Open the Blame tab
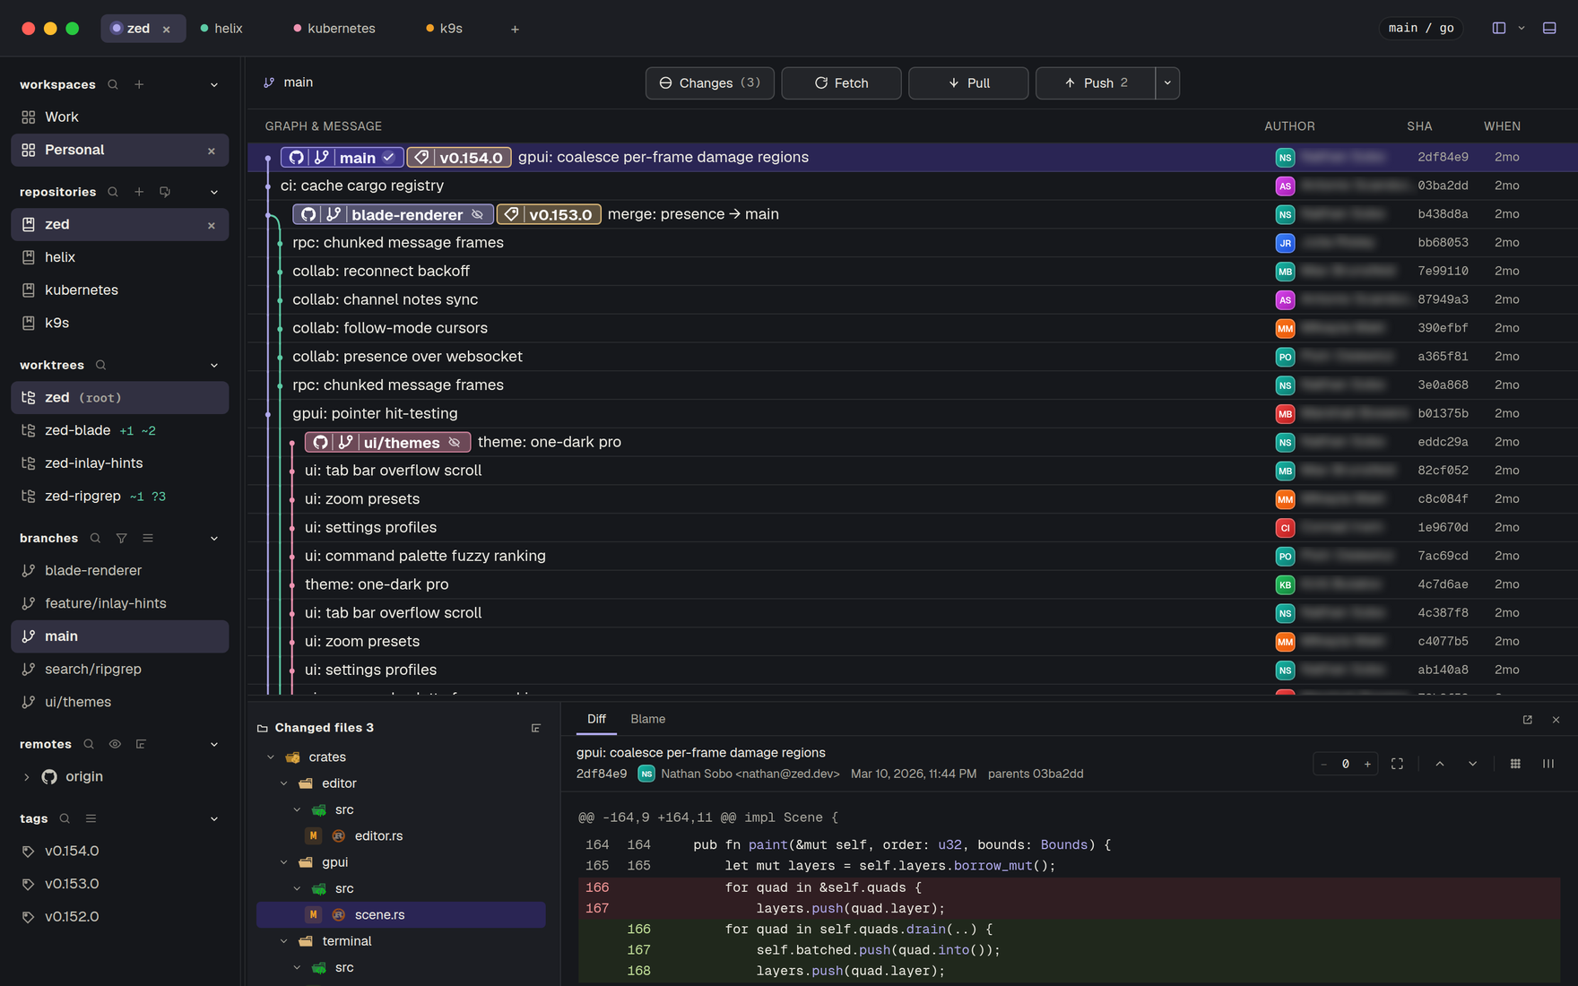Viewport: 1578px width, 986px height. click(647, 719)
